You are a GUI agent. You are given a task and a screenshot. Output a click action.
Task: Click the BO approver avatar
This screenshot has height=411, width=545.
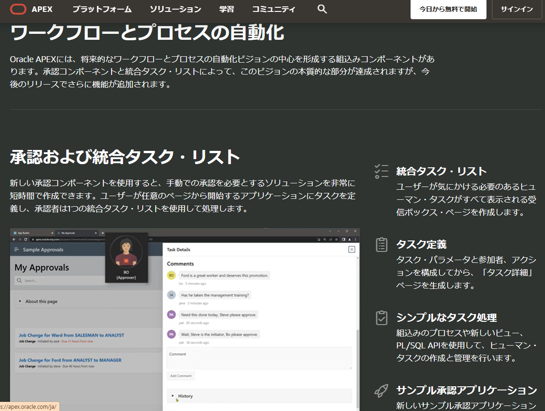(126, 252)
